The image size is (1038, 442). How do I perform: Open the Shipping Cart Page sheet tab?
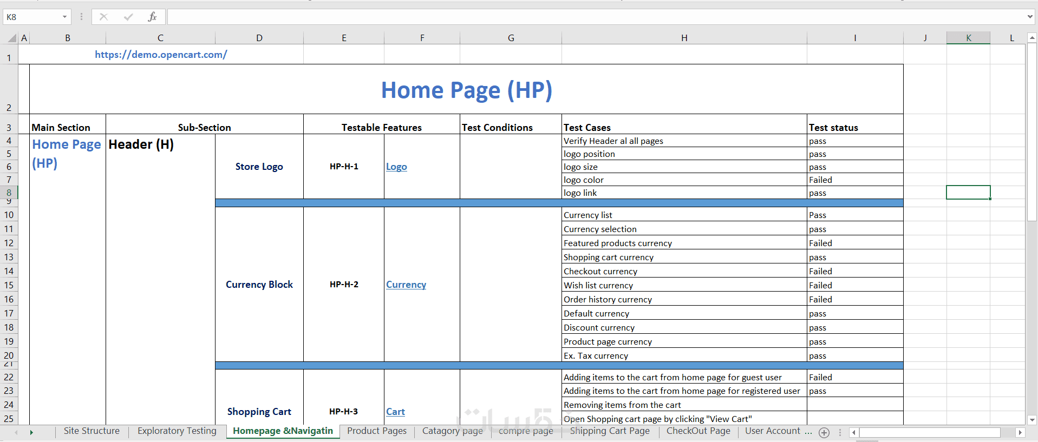pos(610,431)
